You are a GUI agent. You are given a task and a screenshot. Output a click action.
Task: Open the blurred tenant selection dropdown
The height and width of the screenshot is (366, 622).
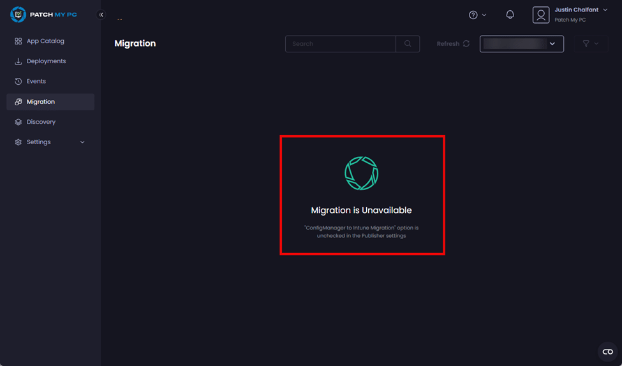[521, 44]
